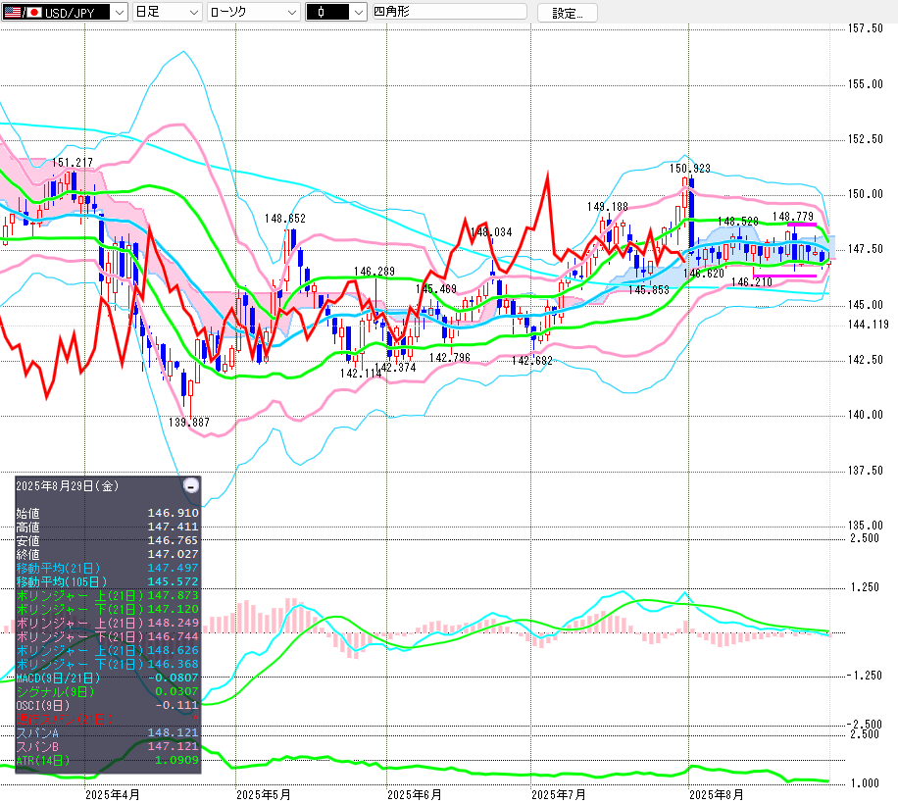Click the 安値 146.765 row
Viewport: 898px width, 804px height.
point(108,540)
